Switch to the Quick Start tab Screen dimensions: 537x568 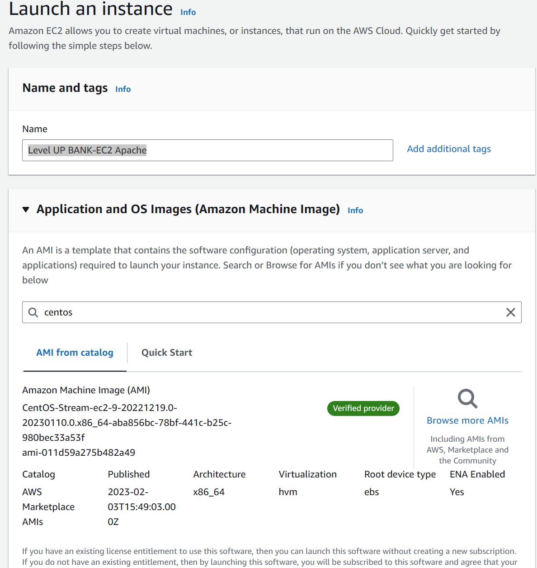[x=167, y=353]
